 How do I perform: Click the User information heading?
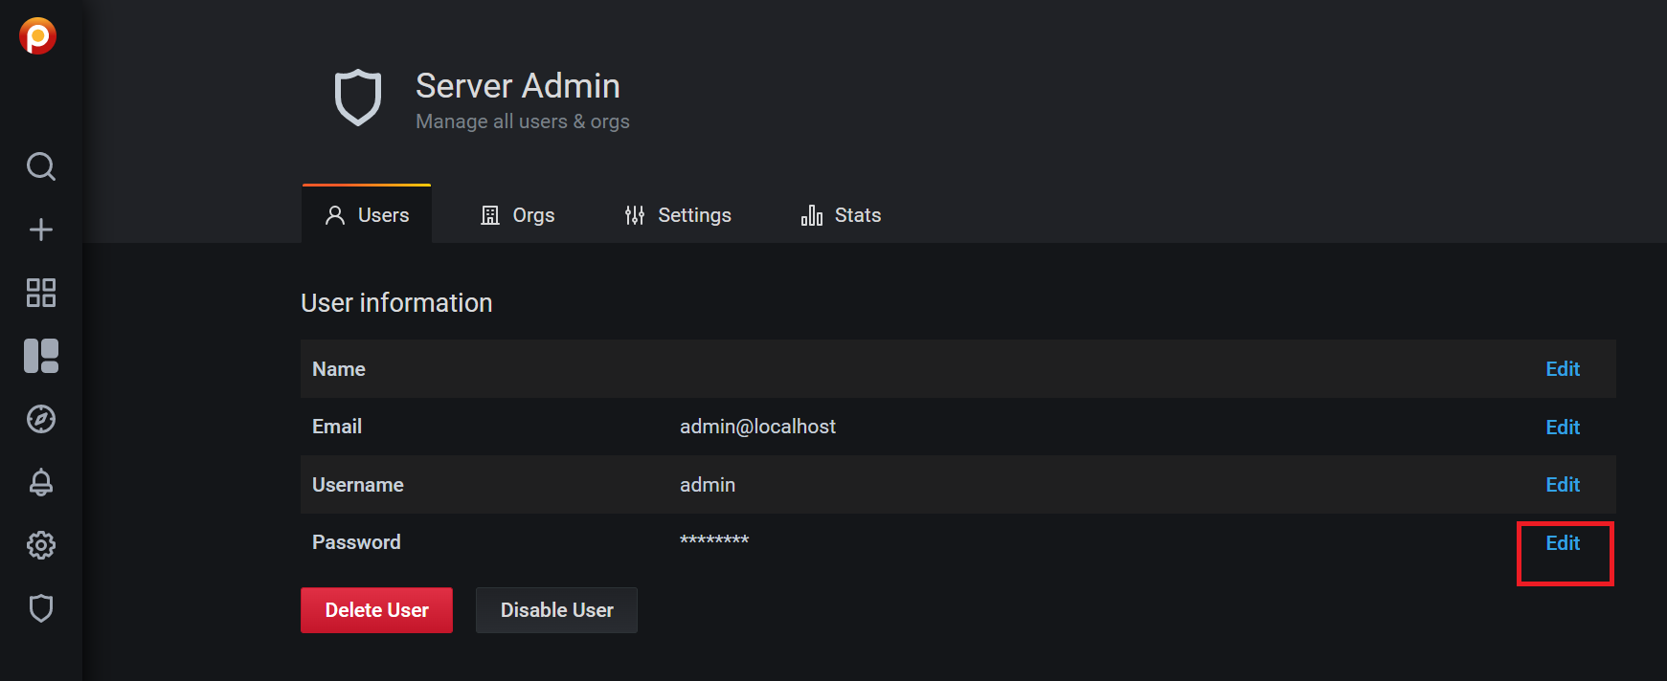[x=396, y=303]
